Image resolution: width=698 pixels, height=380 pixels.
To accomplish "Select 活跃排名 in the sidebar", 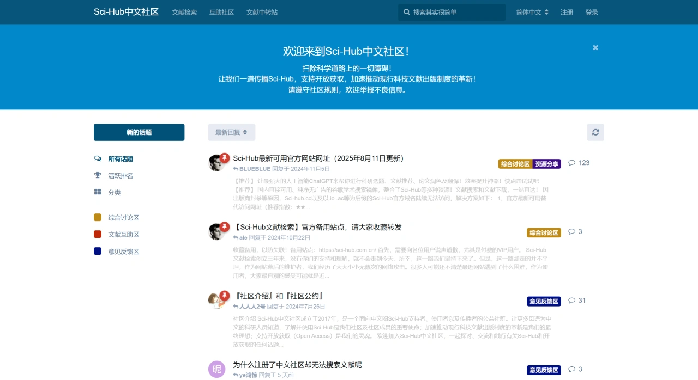I will [121, 175].
